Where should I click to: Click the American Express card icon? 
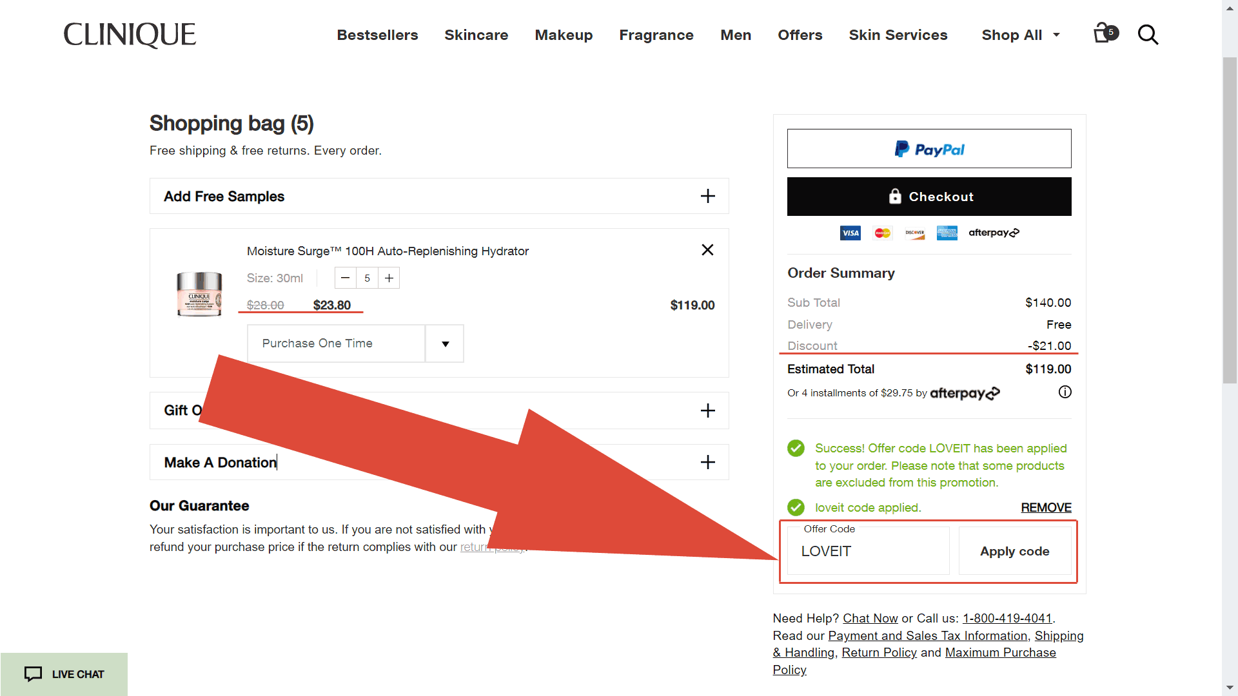point(947,233)
